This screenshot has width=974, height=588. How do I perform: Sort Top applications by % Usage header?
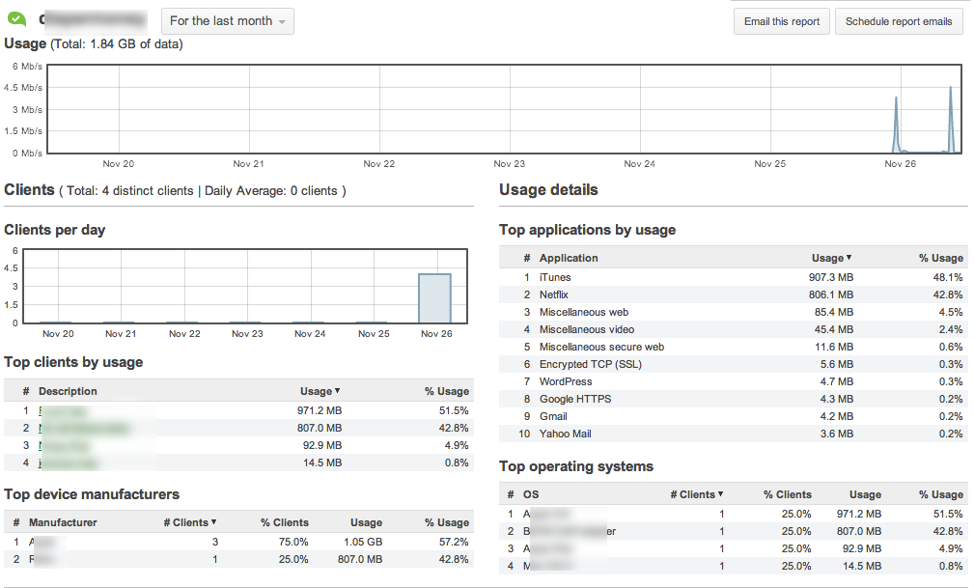point(940,258)
